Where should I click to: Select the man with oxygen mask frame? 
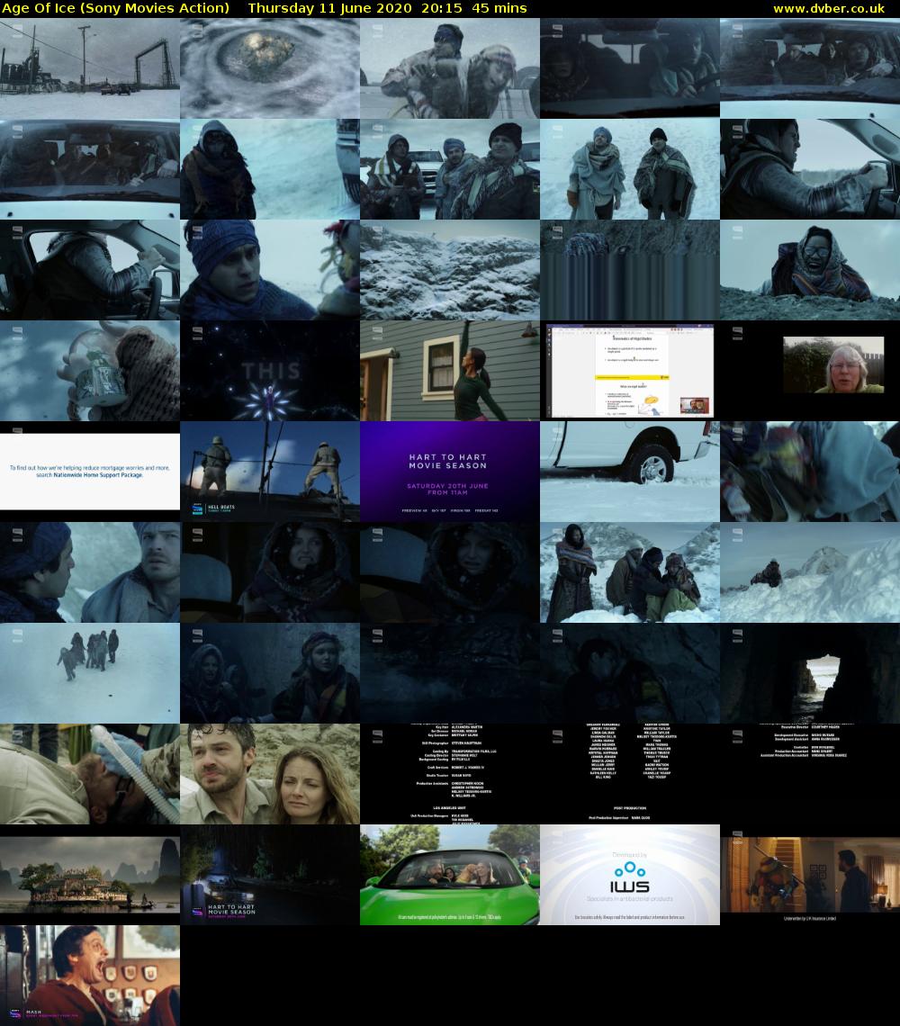90,773
